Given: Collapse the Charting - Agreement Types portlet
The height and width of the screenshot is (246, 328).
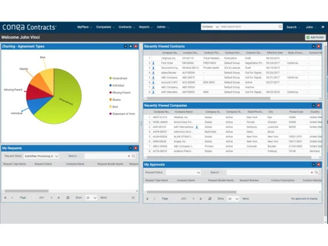Looking at the screenshot, I should pyautogui.click(x=125, y=47).
